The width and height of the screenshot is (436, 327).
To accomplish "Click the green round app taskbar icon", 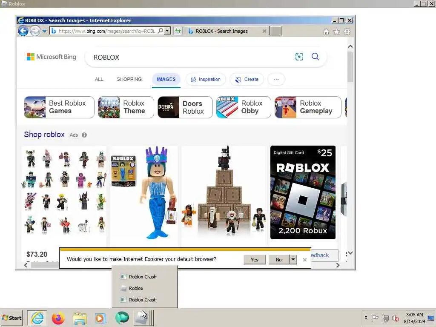I will [x=122, y=318].
